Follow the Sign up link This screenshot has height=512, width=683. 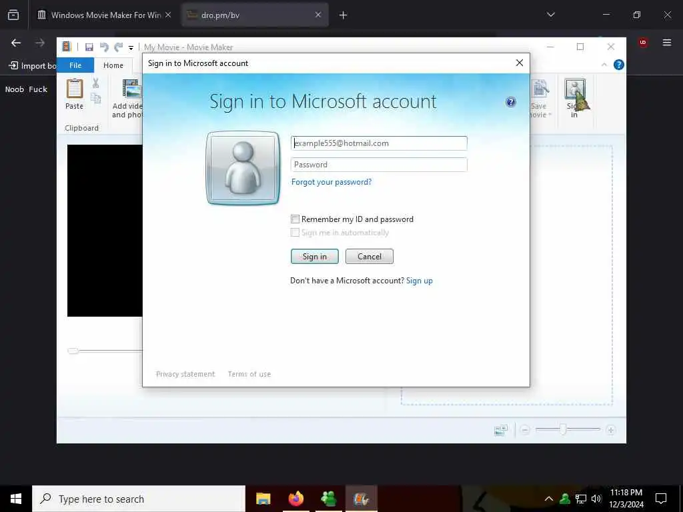(x=420, y=281)
